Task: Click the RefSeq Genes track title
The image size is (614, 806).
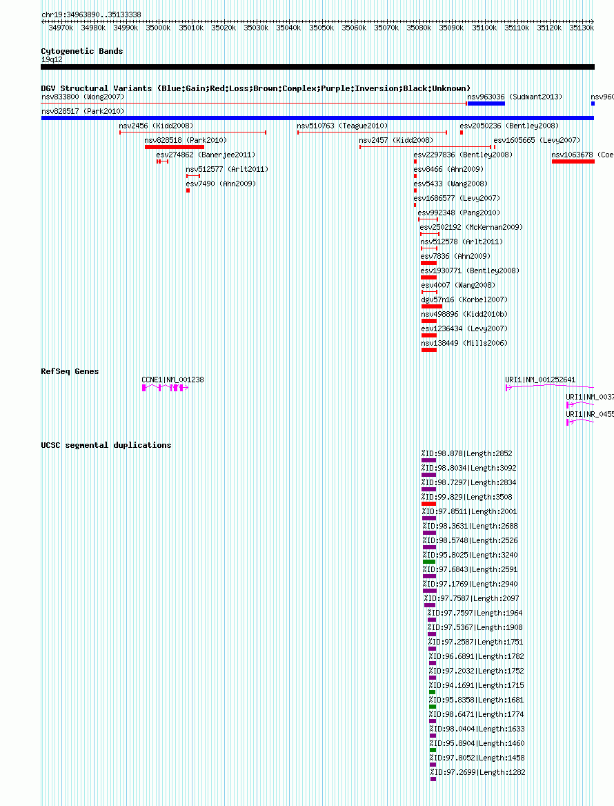Action: 70,371
